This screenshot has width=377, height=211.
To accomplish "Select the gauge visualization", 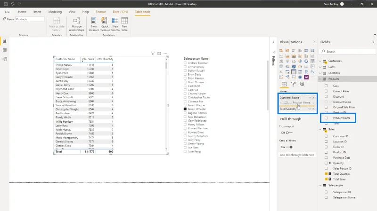I will 300,66.
